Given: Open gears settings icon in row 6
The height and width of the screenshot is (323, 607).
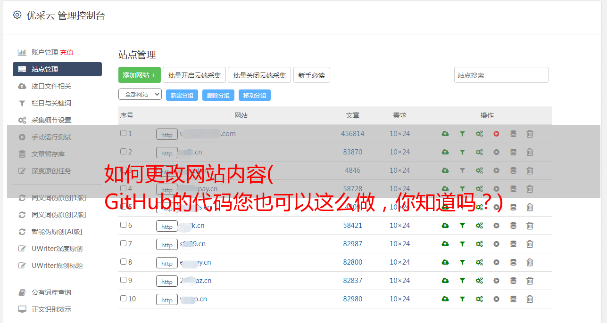Looking at the screenshot, I should pos(479,226).
